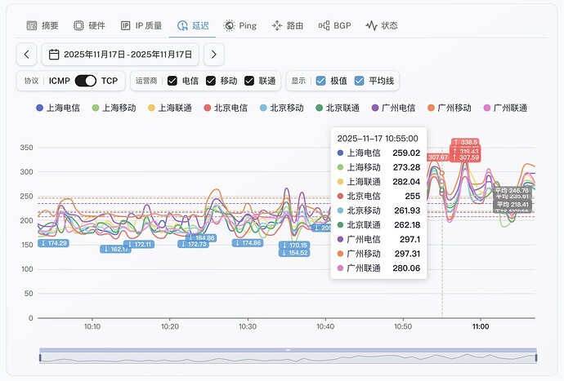The width and height of the screenshot is (564, 381).
Task: Go to next date with right chevron
Action: tap(213, 55)
